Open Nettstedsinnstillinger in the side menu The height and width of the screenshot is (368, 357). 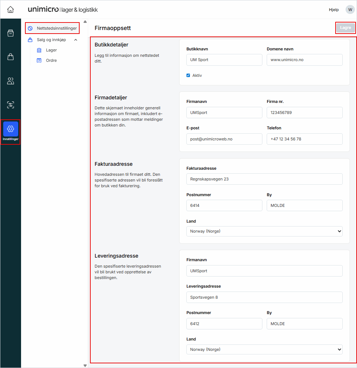(x=52, y=28)
